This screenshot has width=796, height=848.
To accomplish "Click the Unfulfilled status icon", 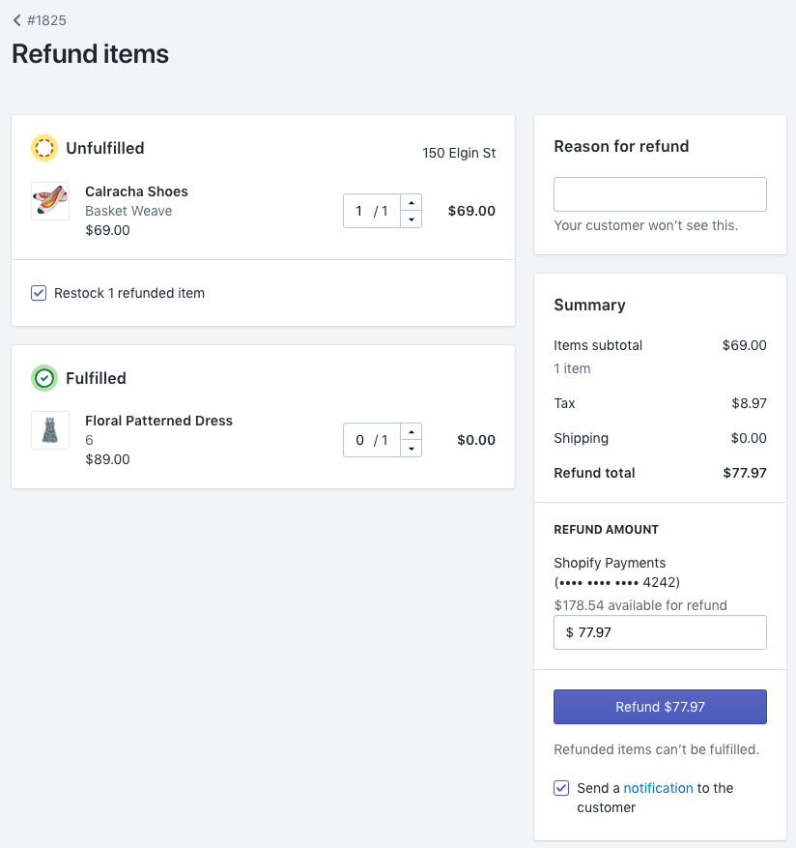I will [44, 148].
